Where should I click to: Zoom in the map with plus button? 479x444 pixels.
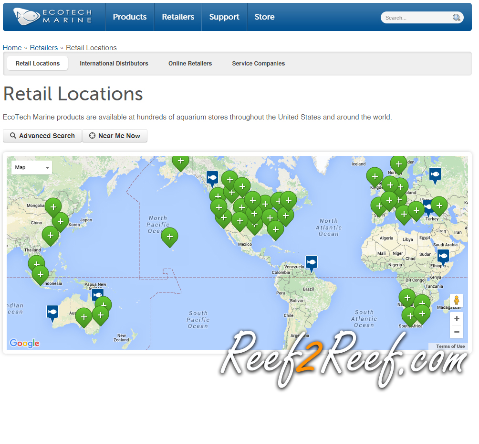pyautogui.click(x=457, y=319)
